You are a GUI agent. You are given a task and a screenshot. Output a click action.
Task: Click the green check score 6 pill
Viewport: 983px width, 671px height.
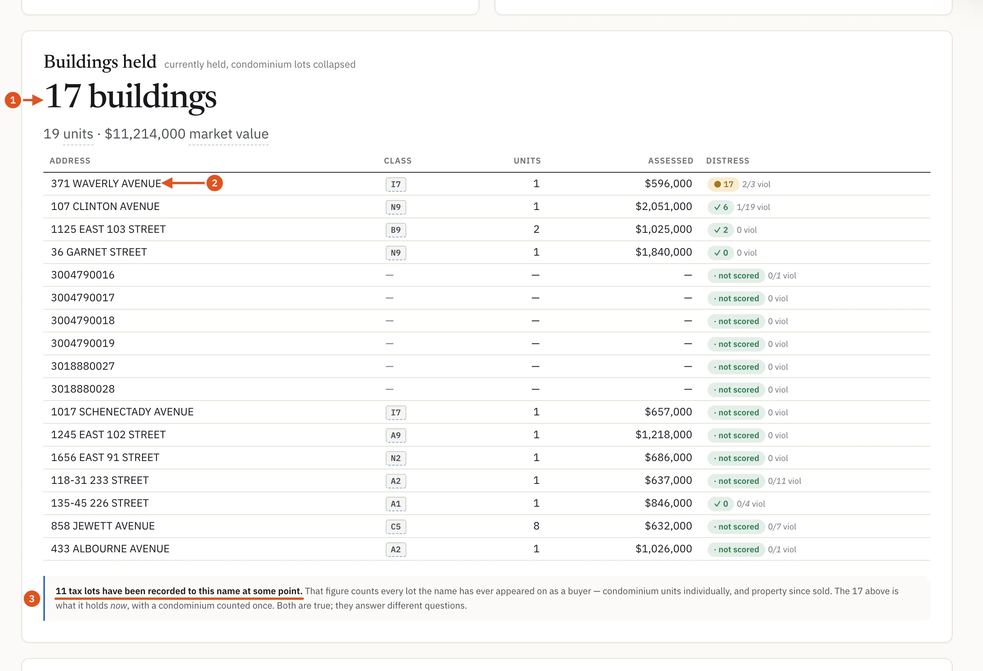[721, 207]
